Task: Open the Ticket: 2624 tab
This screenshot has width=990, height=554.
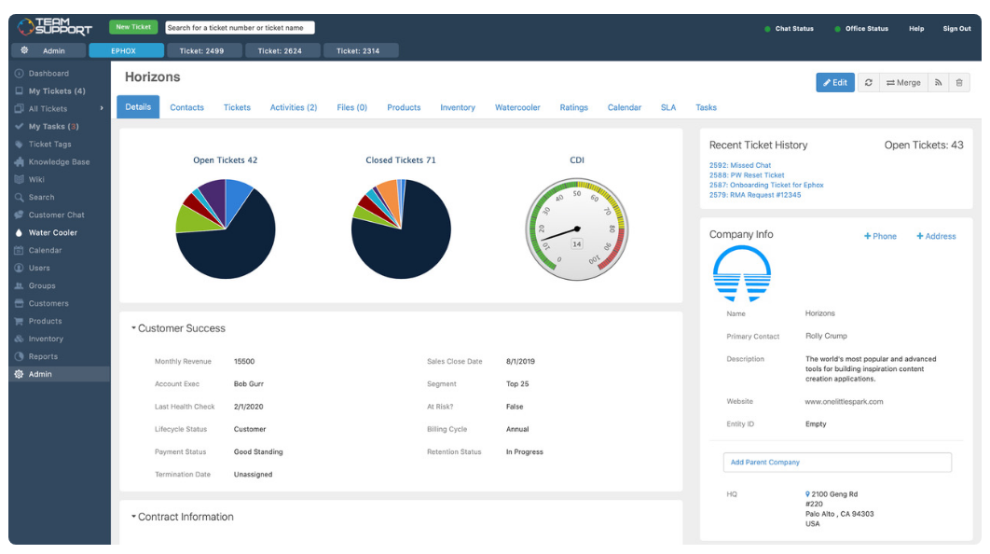Action: (x=280, y=50)
